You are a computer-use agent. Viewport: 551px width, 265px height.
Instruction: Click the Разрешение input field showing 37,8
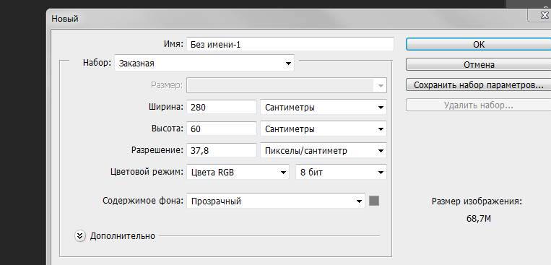[x=222, y=151]
